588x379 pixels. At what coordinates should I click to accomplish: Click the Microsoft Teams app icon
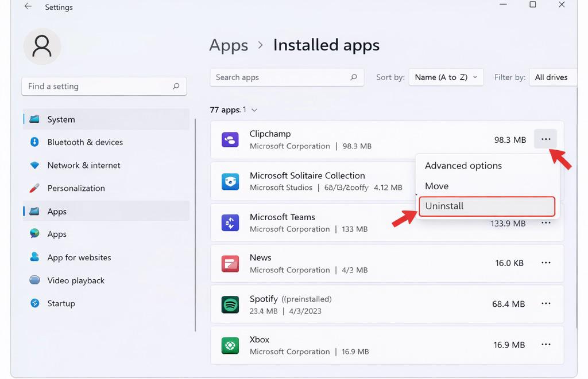pyautogui.click(x=230, y=222)
